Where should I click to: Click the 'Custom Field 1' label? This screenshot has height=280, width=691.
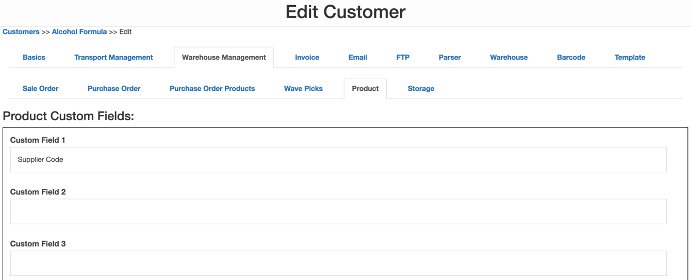pos(38,140)
